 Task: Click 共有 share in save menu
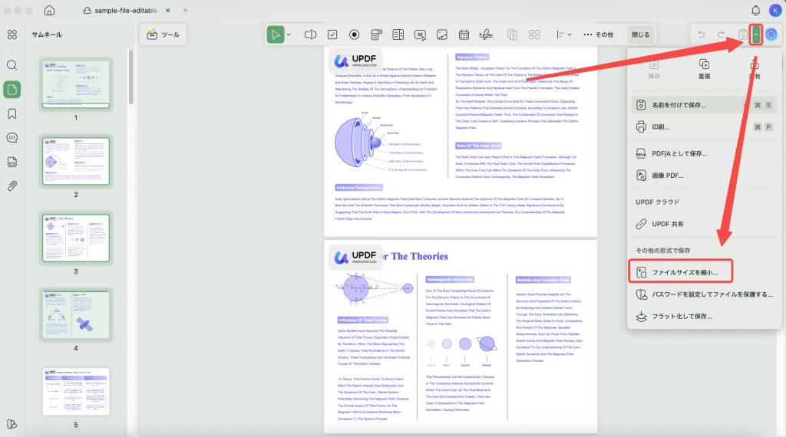[755, 69]
